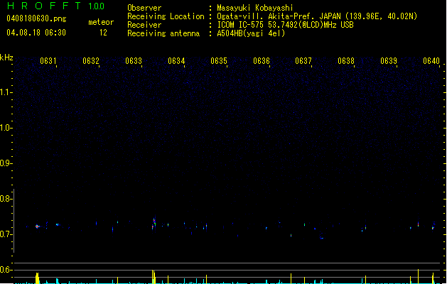Click the meteor count value 12
Viewport: 447px width, 284px height.
pyautogui.click(x=103, y=33)
